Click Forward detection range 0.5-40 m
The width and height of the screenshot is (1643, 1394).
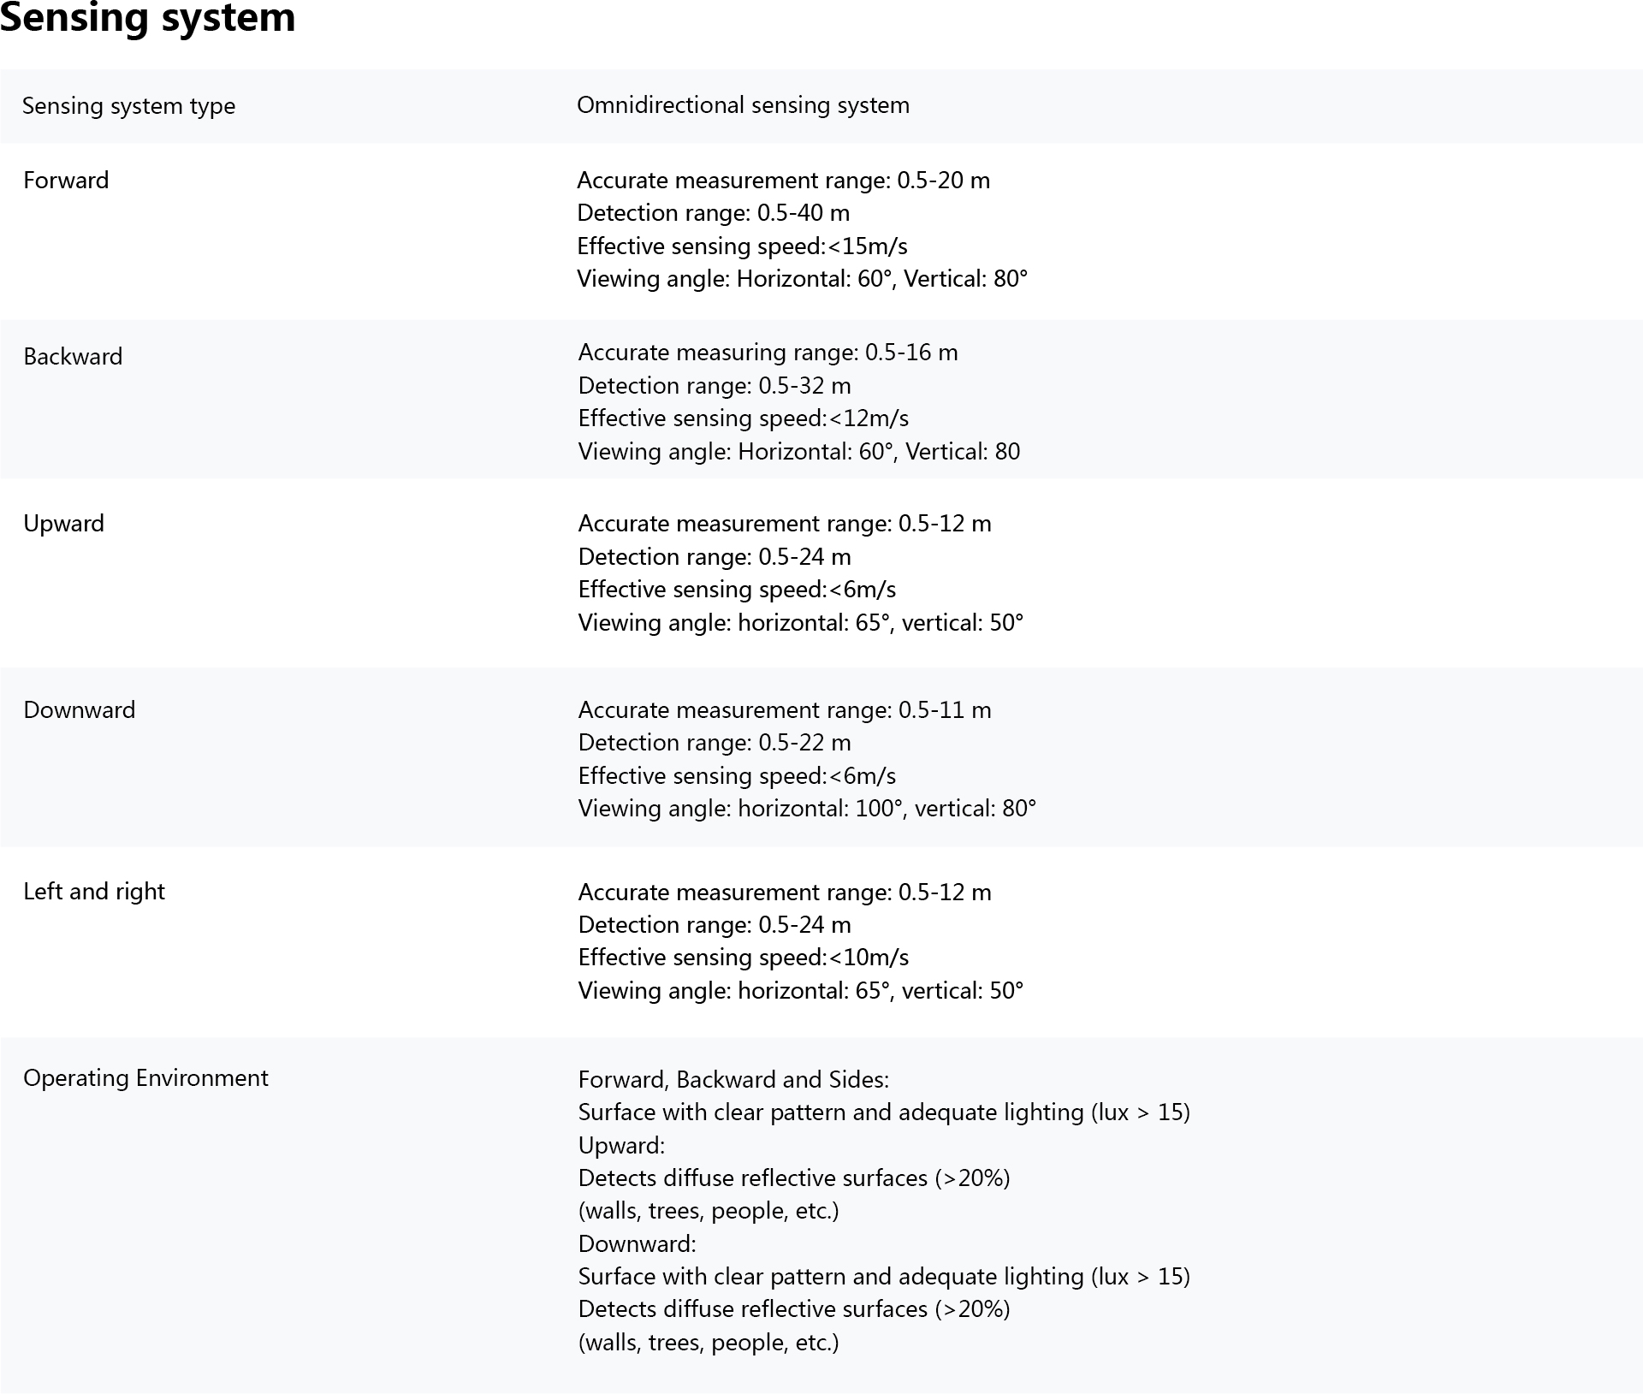[x=714, y=212]
